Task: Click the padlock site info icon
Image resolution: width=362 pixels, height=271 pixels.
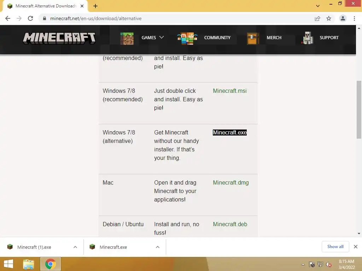Action: pos(45,18)
